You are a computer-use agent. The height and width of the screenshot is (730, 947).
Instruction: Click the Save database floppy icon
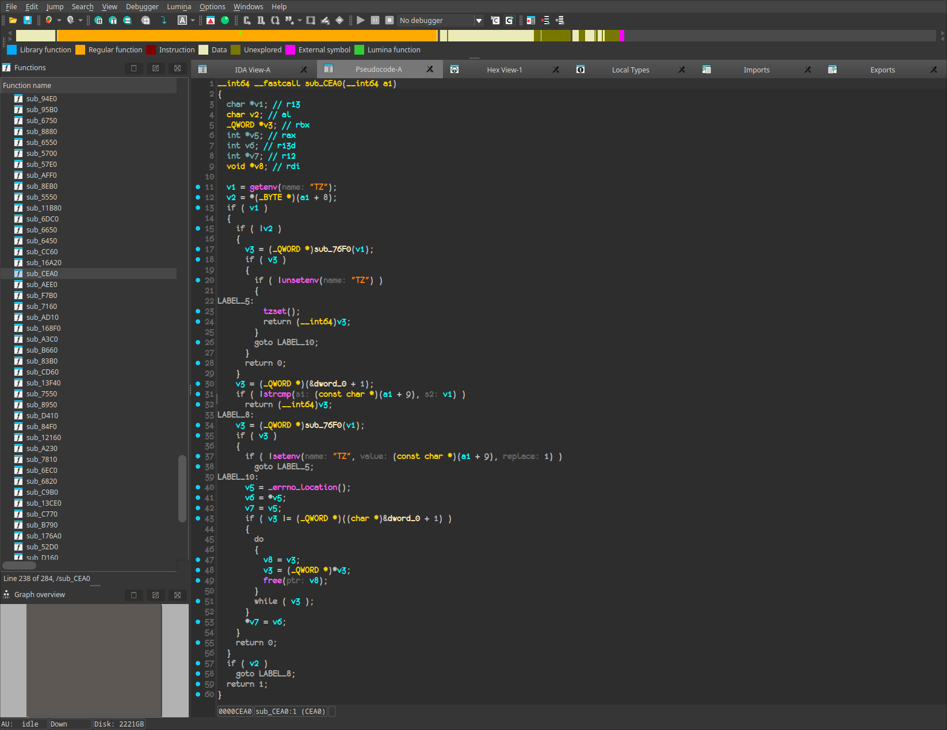[x=27, y=20]
